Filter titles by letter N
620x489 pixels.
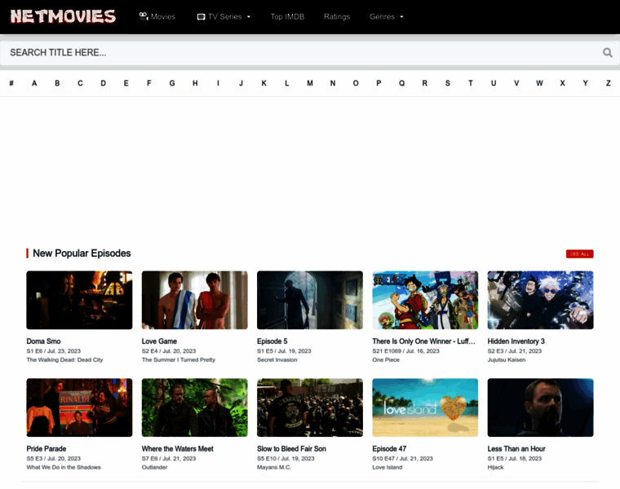coord(333,83)
